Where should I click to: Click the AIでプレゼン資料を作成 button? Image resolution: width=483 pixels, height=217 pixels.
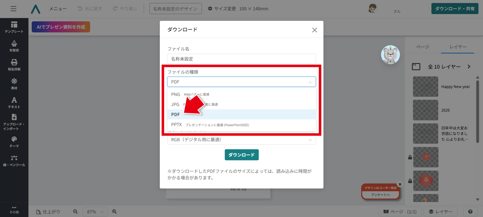[x=61, y=27]
